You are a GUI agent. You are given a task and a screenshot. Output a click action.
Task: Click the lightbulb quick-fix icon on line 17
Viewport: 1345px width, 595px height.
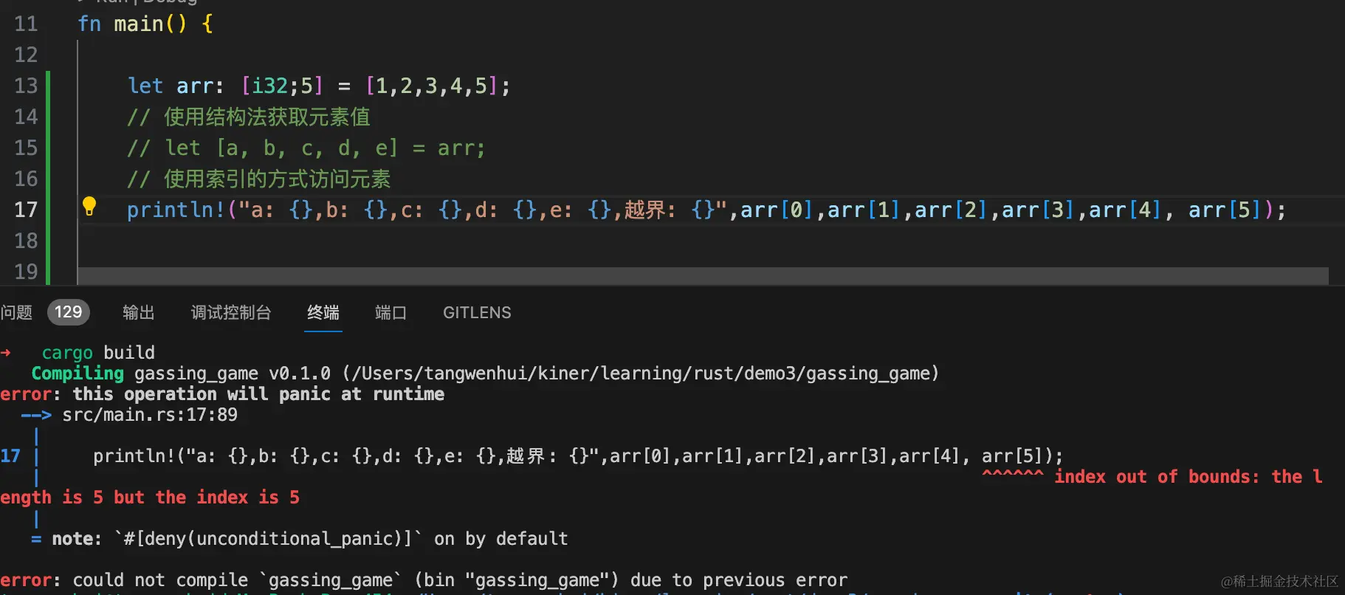click(x=89, y=206)
